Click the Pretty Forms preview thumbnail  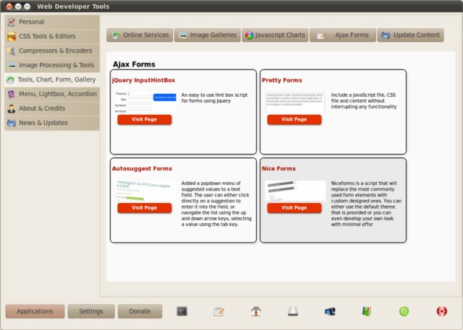(295, 103)
